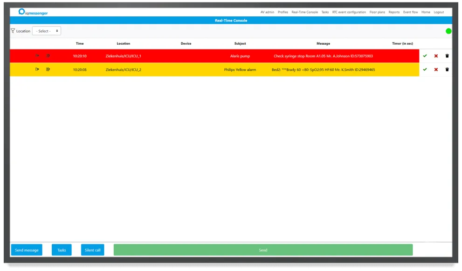Click edit note icon in Philips Yellow alarm row
462x271 pixels.
(x=48, y=69)
